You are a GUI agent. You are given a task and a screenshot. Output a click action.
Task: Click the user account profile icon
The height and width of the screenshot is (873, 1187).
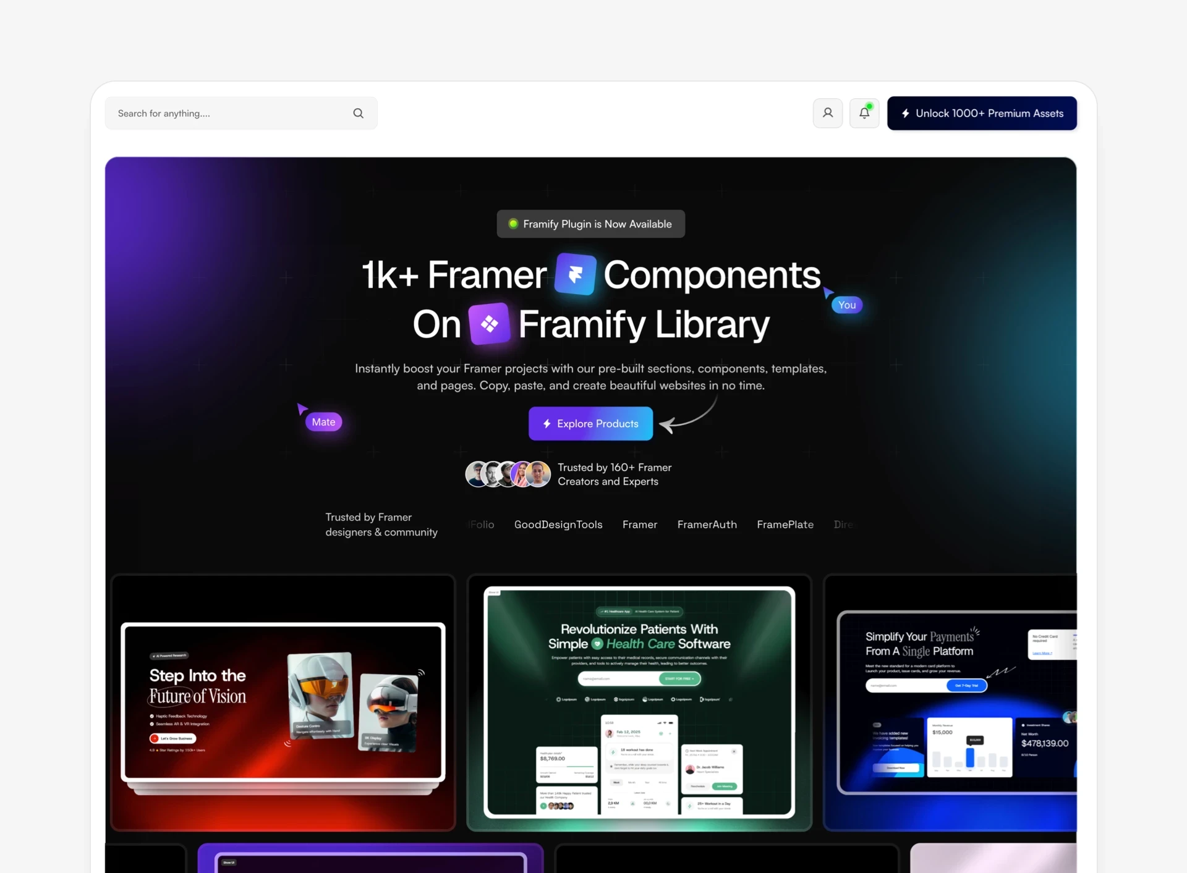coord(827,113)
